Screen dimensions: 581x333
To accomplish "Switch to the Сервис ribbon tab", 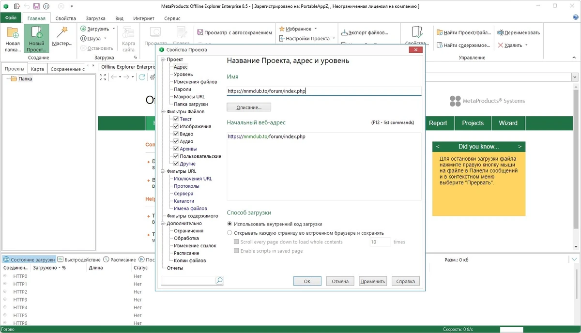I will pos(172,18).
